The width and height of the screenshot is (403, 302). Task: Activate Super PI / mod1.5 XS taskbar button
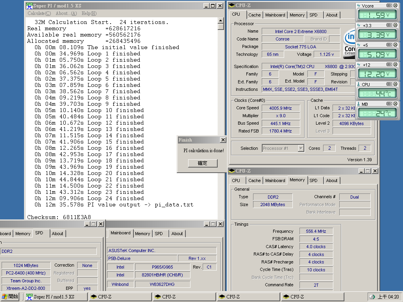pyautogui.click(x=57, y=296)
